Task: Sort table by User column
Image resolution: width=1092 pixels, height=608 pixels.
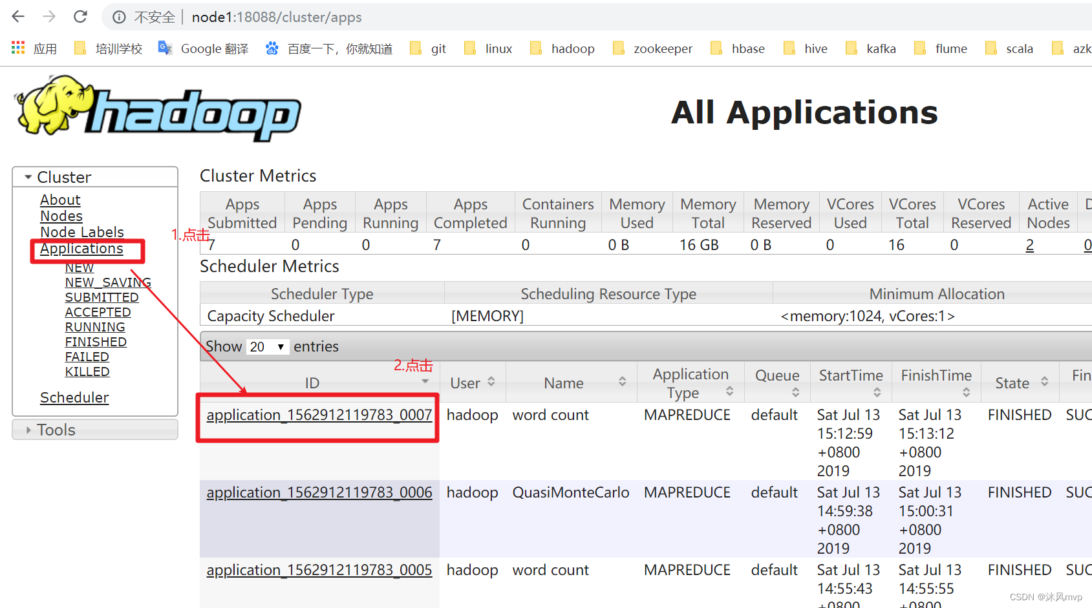Action: pyautogui.click(x=491, y=382)
